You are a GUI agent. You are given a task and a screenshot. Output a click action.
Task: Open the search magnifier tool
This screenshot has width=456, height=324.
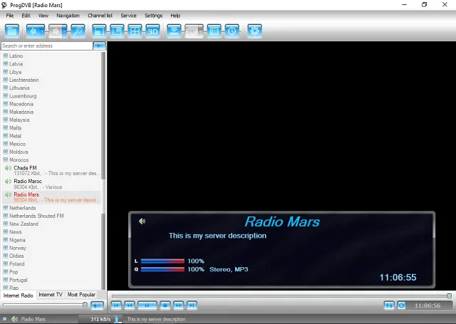pyautogui.click(x=78, y=31)
